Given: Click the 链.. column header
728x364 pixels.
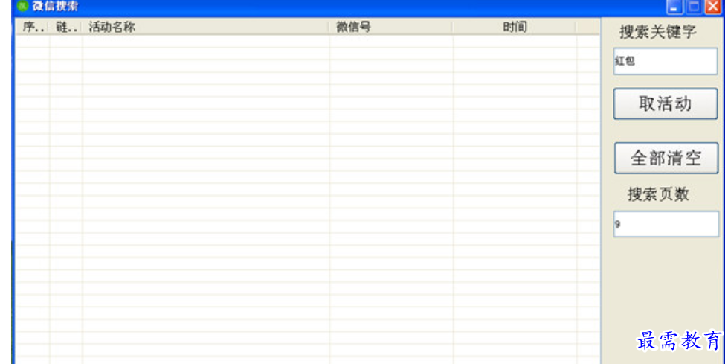Looking at the screenshot, I should (x=66, y=27).
